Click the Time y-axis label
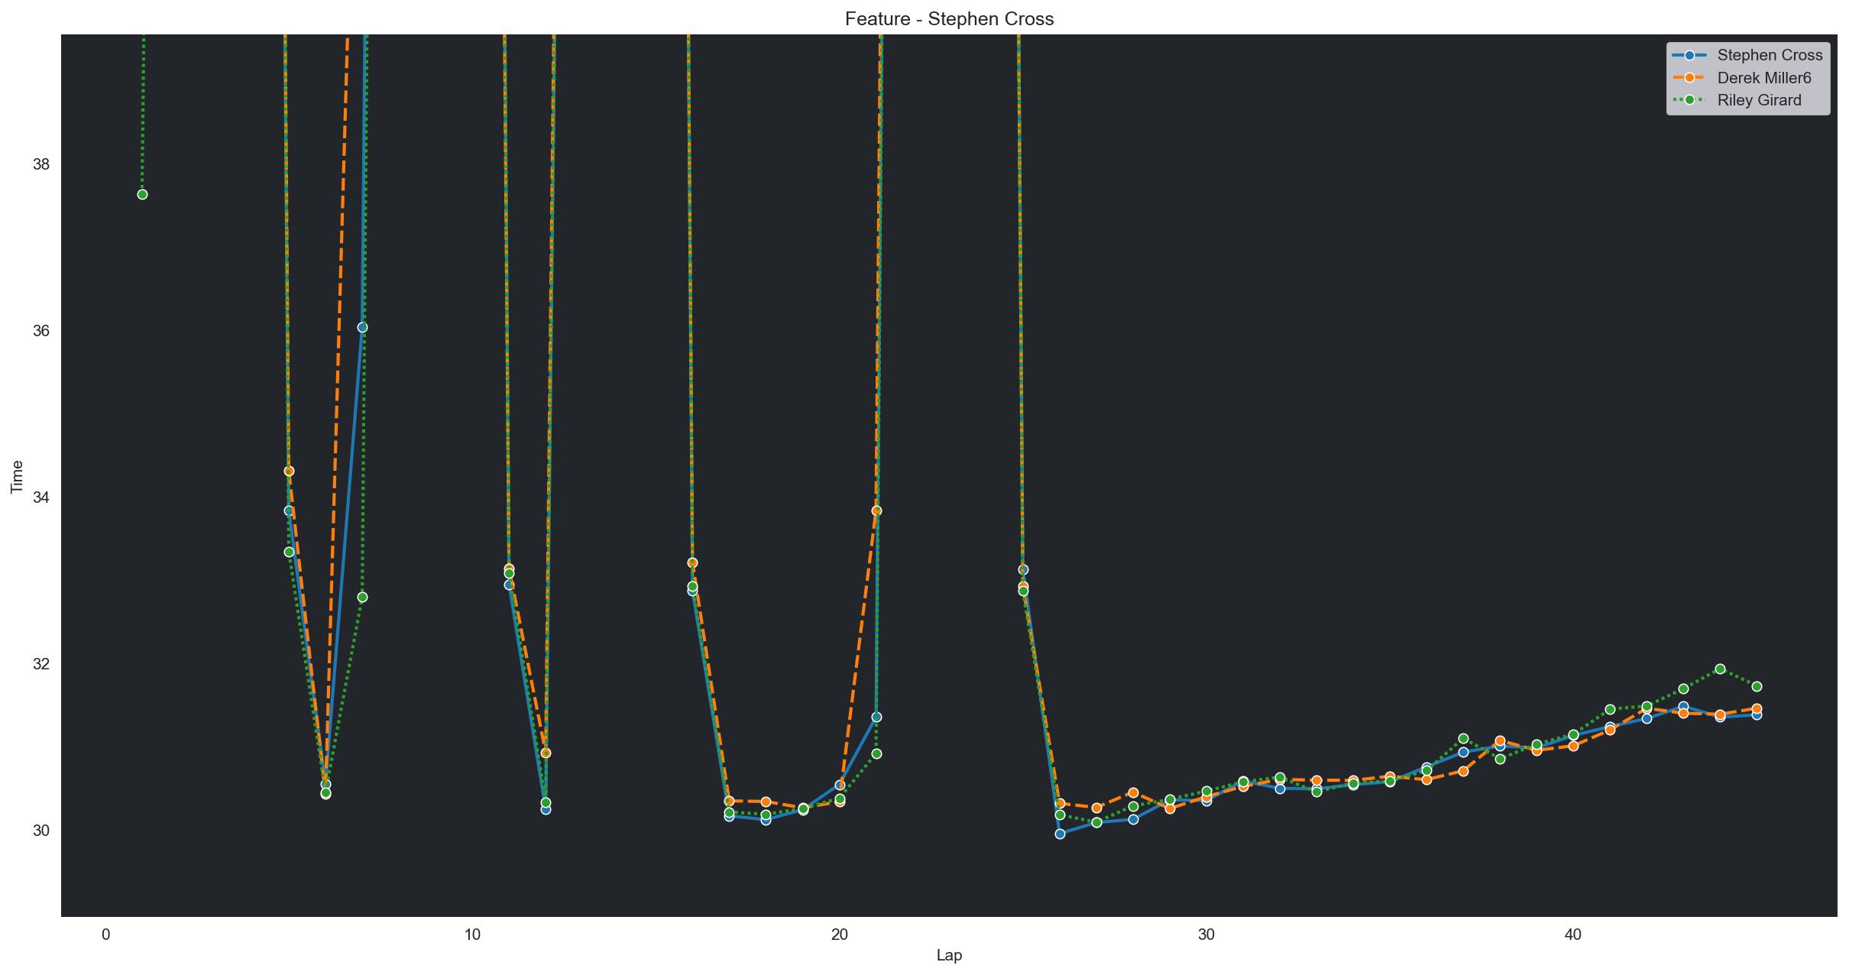Viewport: 1849px width, 975px height. [x=17, y=476]
